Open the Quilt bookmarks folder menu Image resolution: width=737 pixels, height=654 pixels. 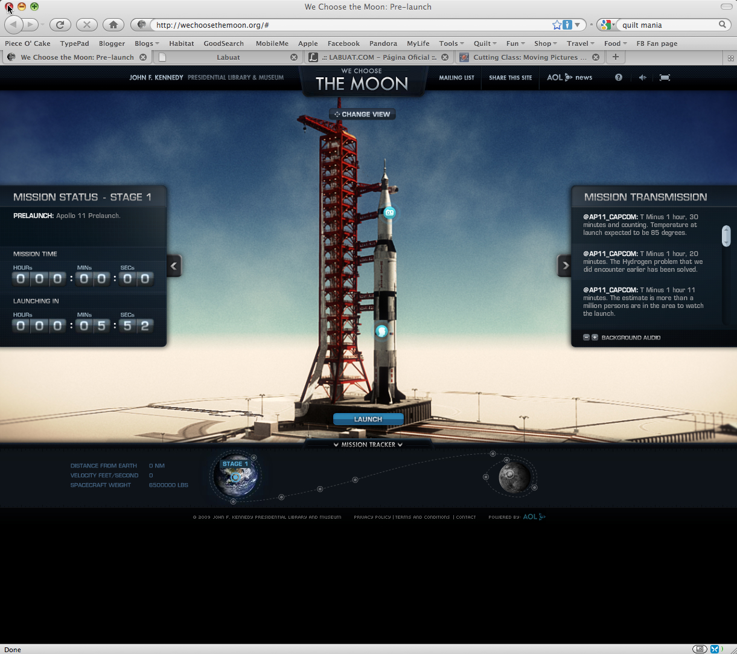coord(485,43)
